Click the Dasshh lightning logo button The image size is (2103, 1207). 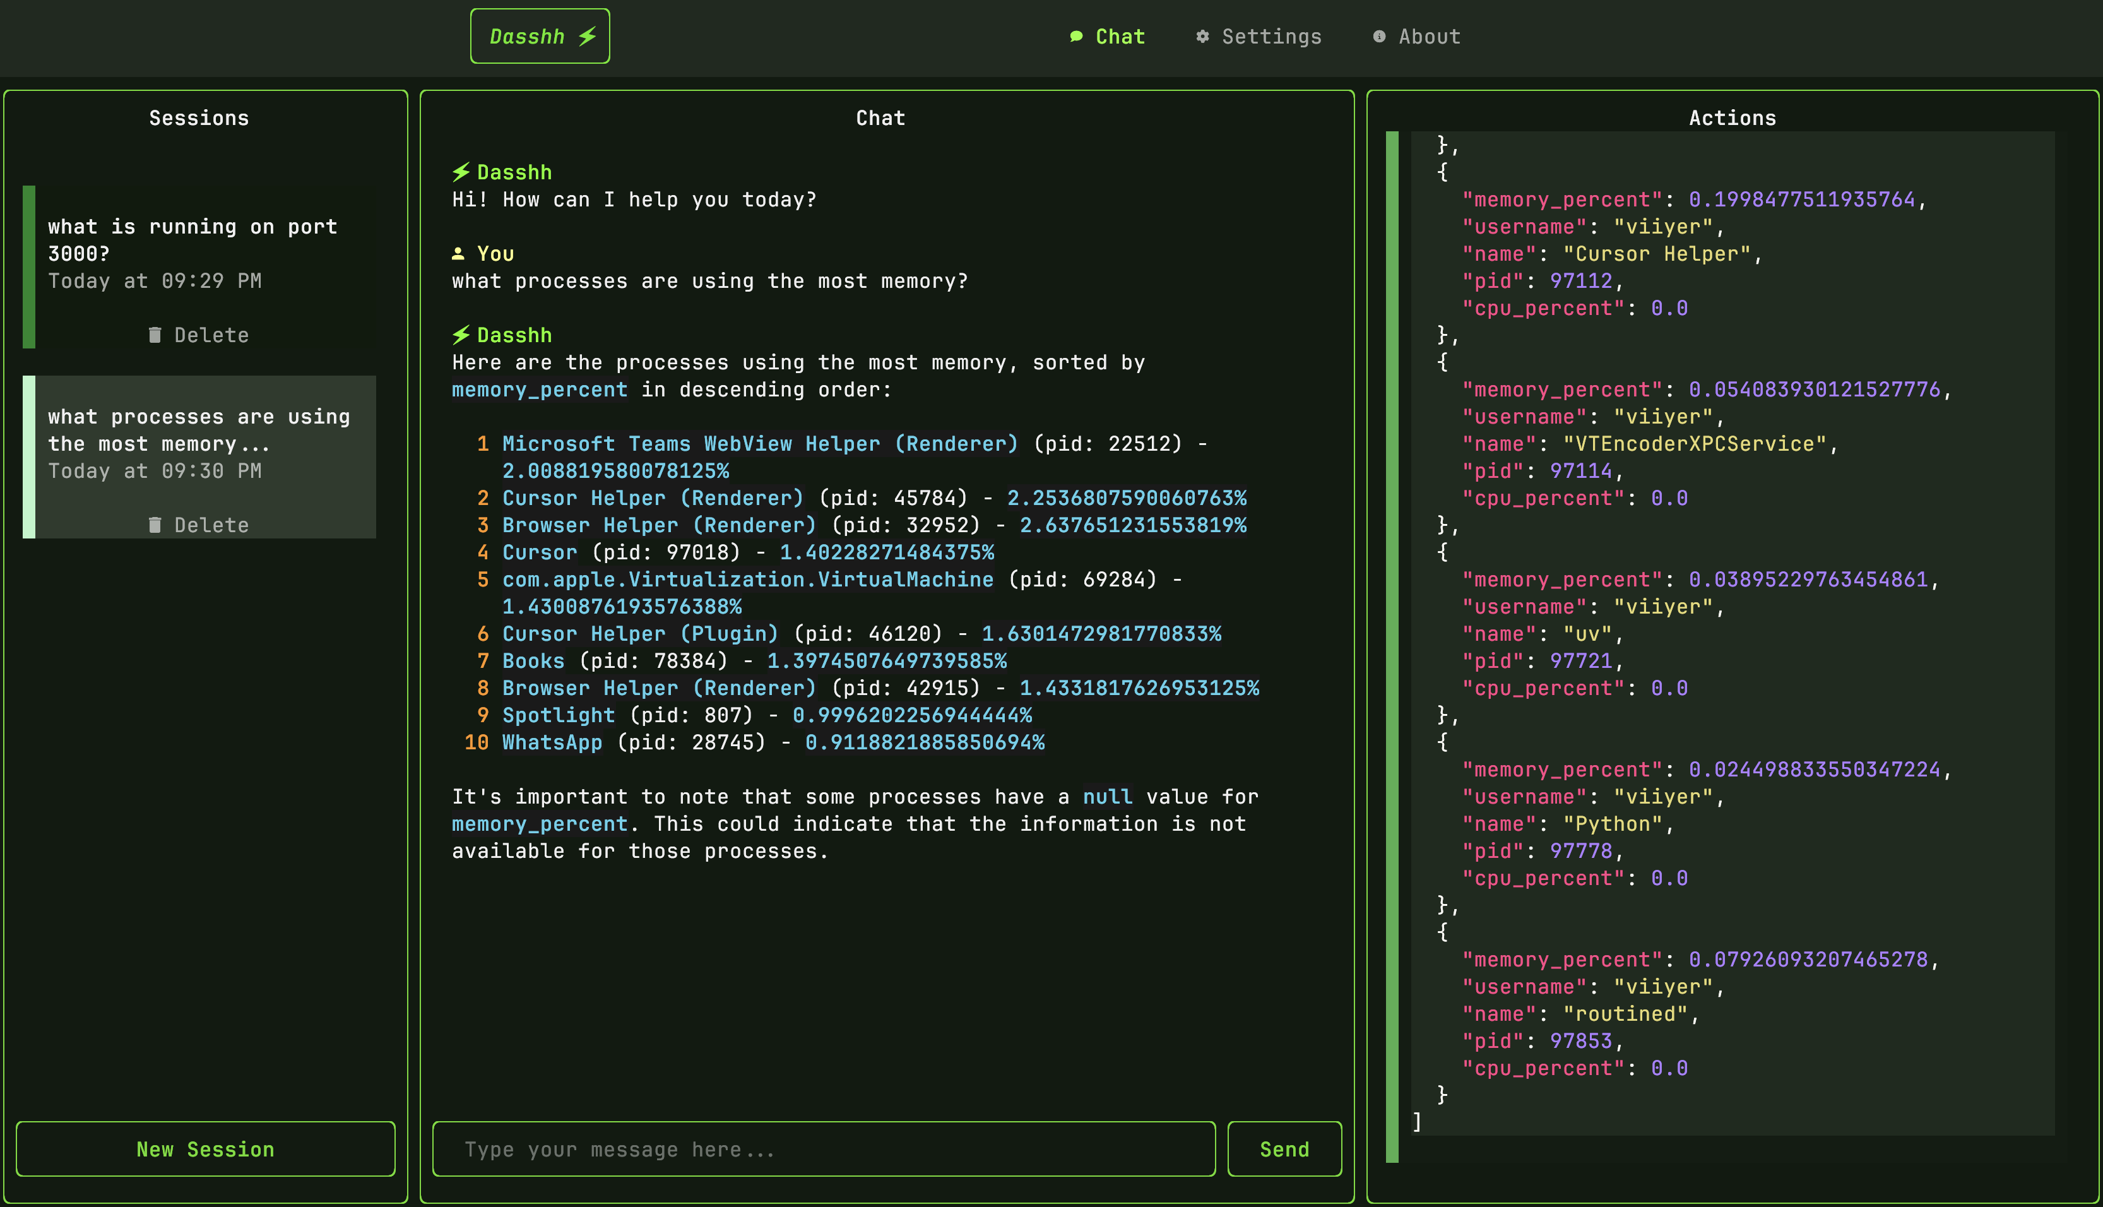[x=540, y=37]
